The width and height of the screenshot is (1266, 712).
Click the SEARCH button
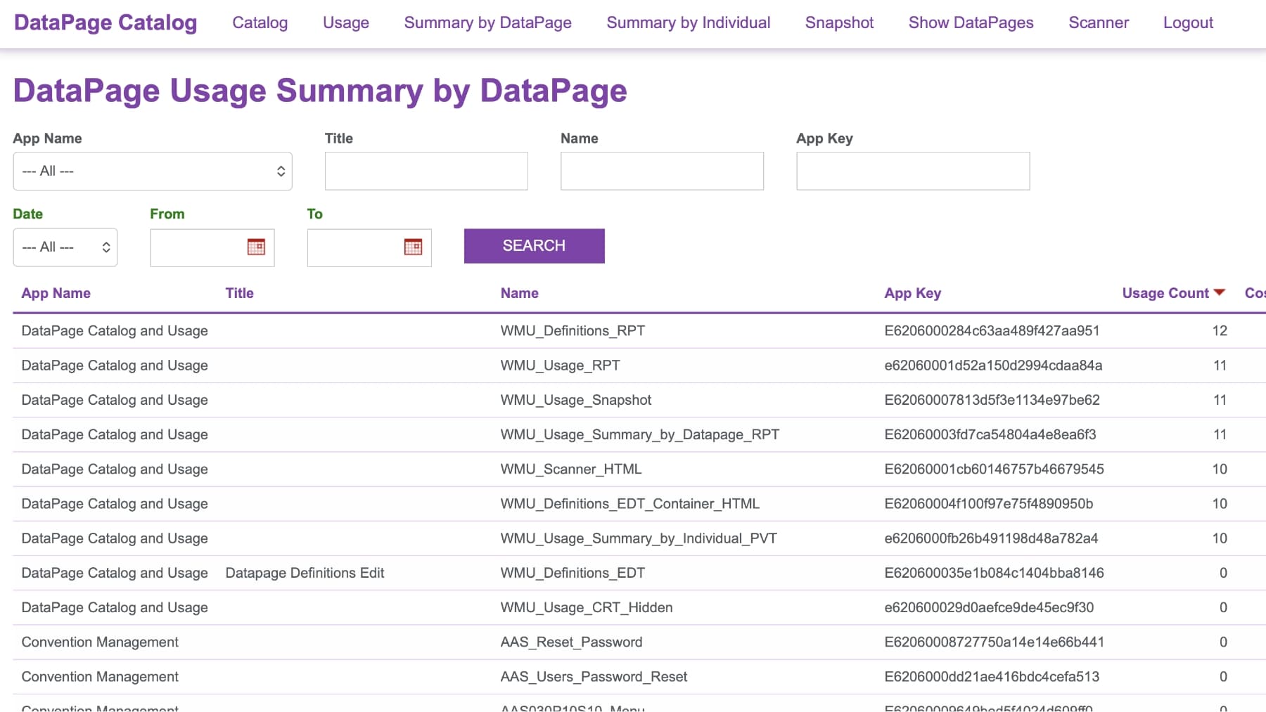point(535,246)
